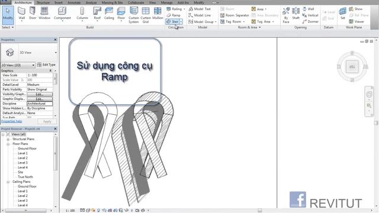Select the Tag Room tool
379x213 pixels.
click(x=231, y=22)
